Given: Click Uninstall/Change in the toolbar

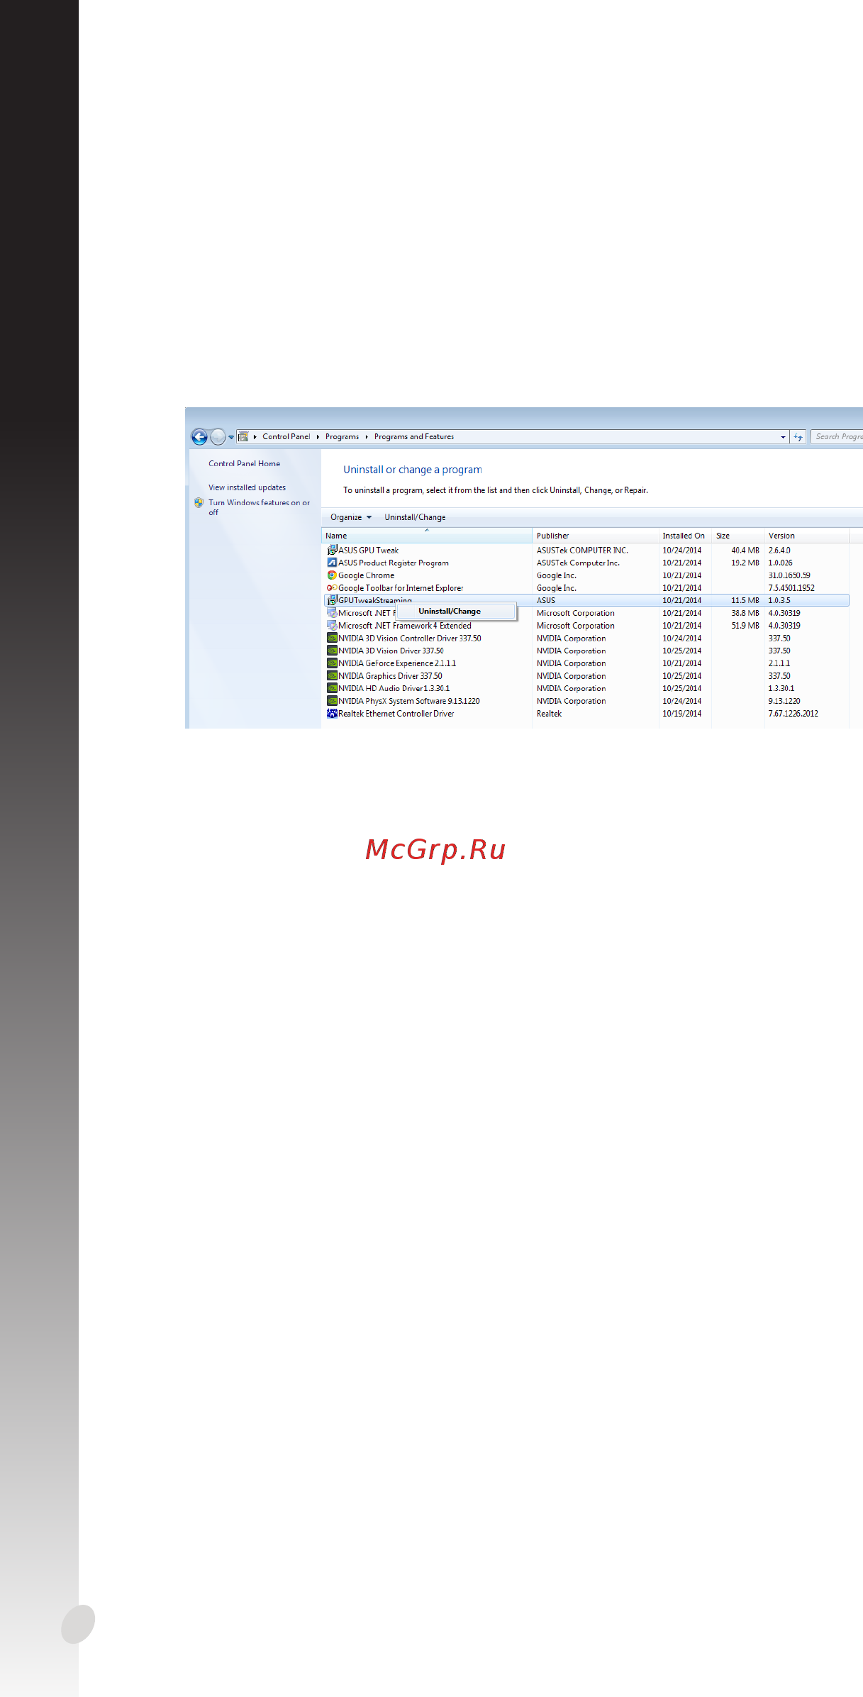Looking at the screenshot, I should pos(415,517).
